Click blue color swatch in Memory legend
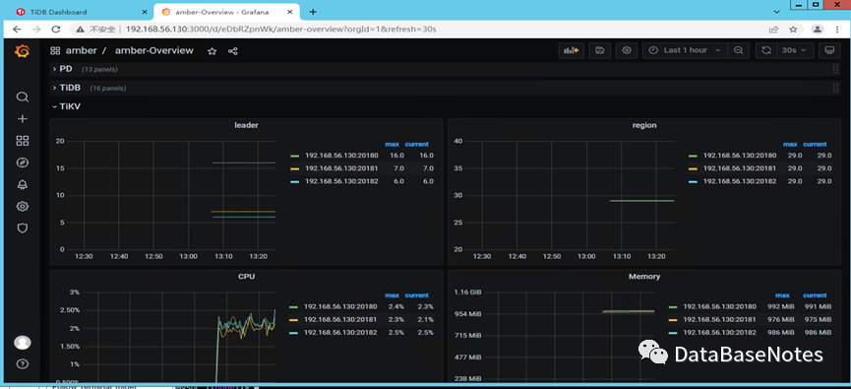The width and height of the screenshot is (851, 389). 673,333
